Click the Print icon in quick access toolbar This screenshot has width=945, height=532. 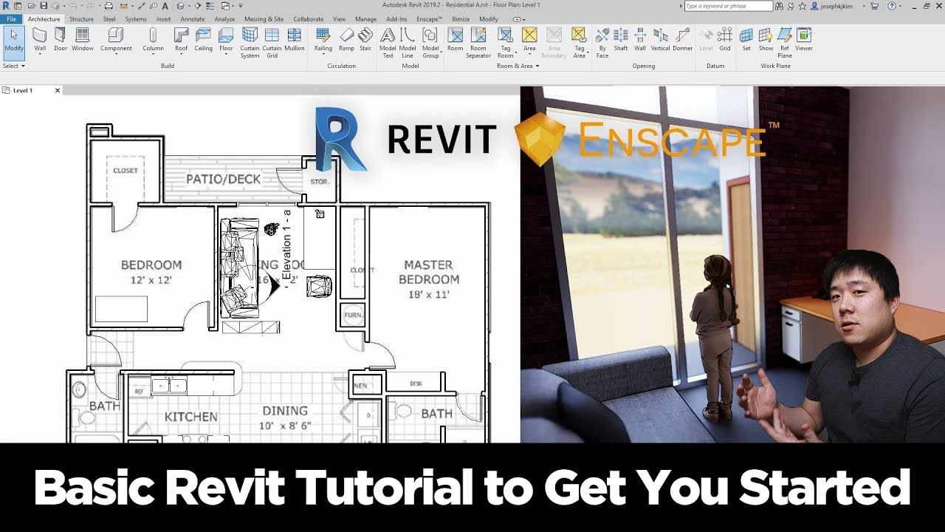pyautogui.click(x=109, y=6)
